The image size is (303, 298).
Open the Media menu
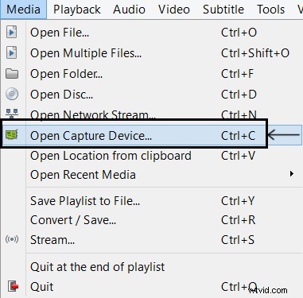coord(23,10)
